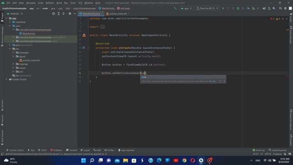Open Microsoft Edge from the taskbar

(159, 160)
